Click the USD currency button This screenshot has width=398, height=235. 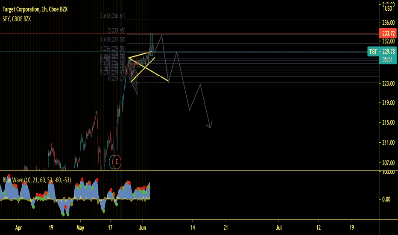388,9
